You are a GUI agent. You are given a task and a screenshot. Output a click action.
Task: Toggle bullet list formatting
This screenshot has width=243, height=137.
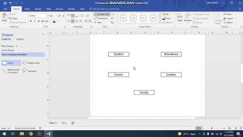82,16
